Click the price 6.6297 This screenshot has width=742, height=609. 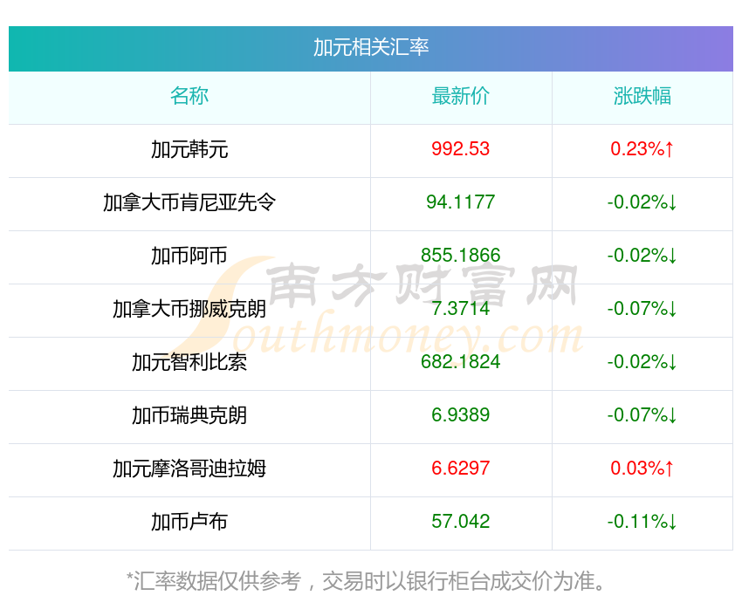coord(460,469)
